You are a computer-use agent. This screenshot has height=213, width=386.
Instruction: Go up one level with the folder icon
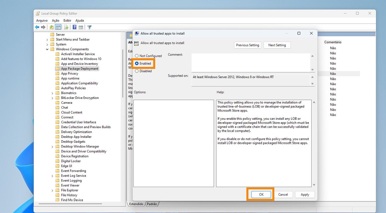[52, 27]
